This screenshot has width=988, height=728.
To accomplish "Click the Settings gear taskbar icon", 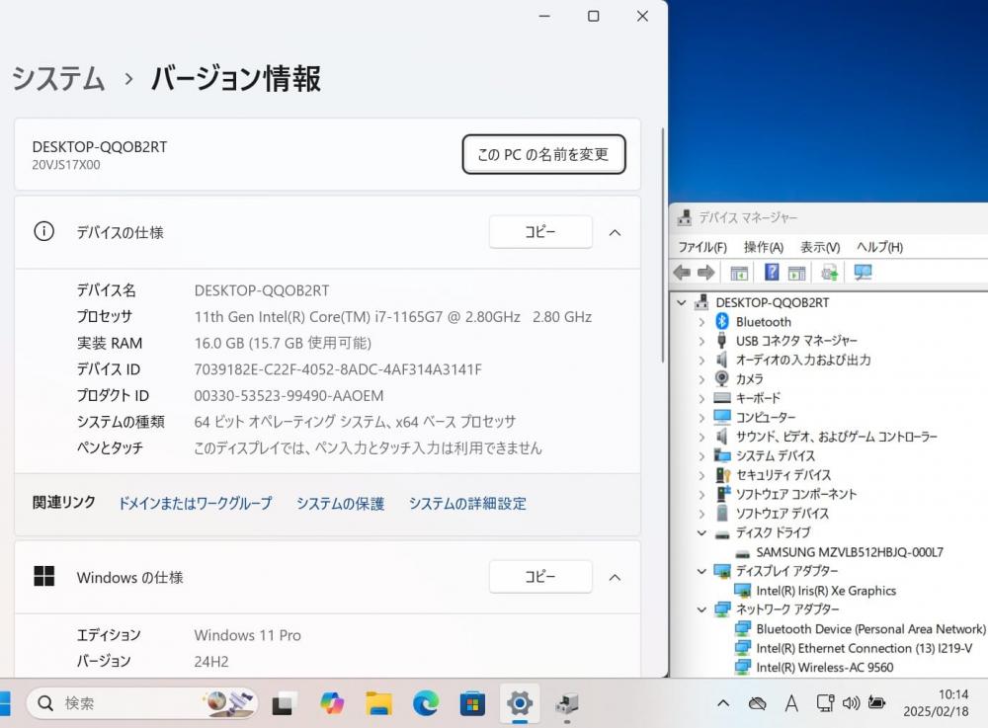I will point(520,702).
